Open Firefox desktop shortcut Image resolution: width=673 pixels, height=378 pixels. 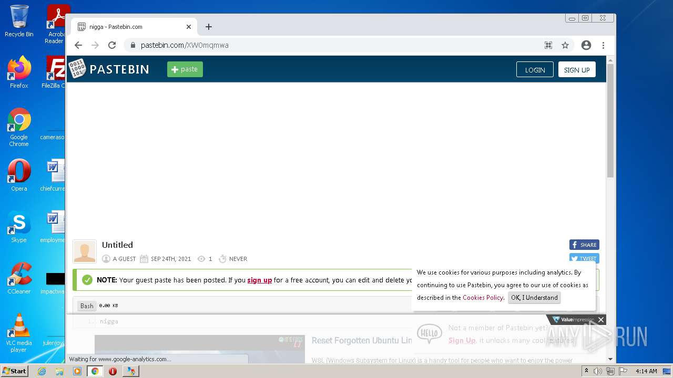(x=19, y=72)
